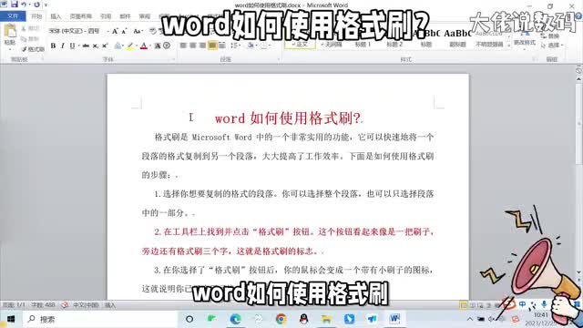Screen dimensions: 583x328
Task: Click the Undo arrow icon
Action: pos(24,5)
